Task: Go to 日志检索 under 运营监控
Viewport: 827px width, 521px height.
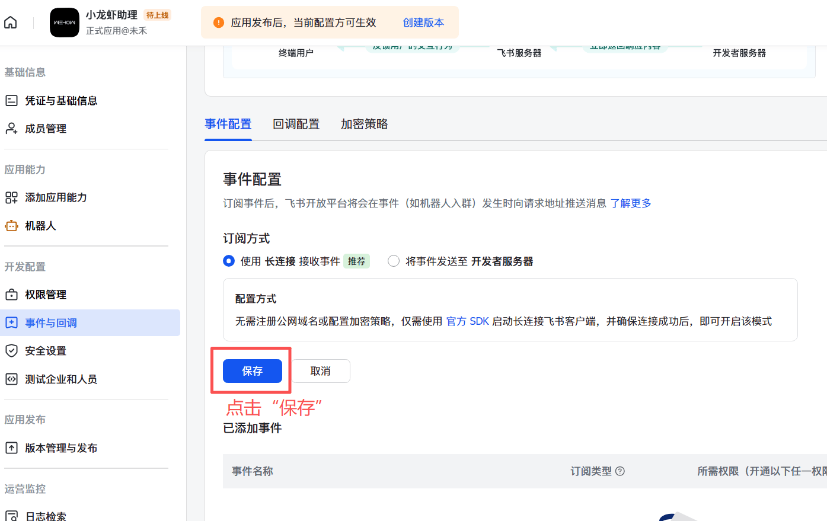Action: point(44,516)
